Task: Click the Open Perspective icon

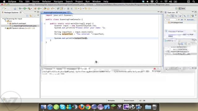Action: pos(176,9)
